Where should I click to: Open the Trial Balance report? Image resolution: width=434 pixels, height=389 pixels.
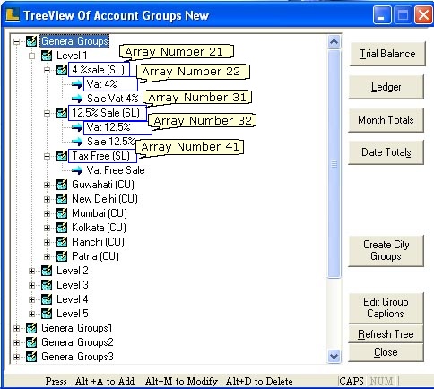[387, 54]
